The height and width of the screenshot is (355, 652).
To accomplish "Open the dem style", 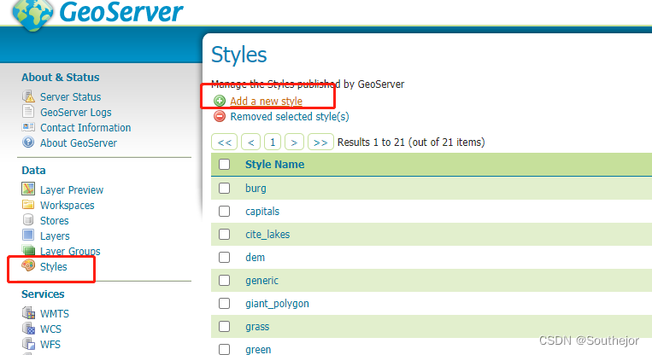I will click(255, 258).
